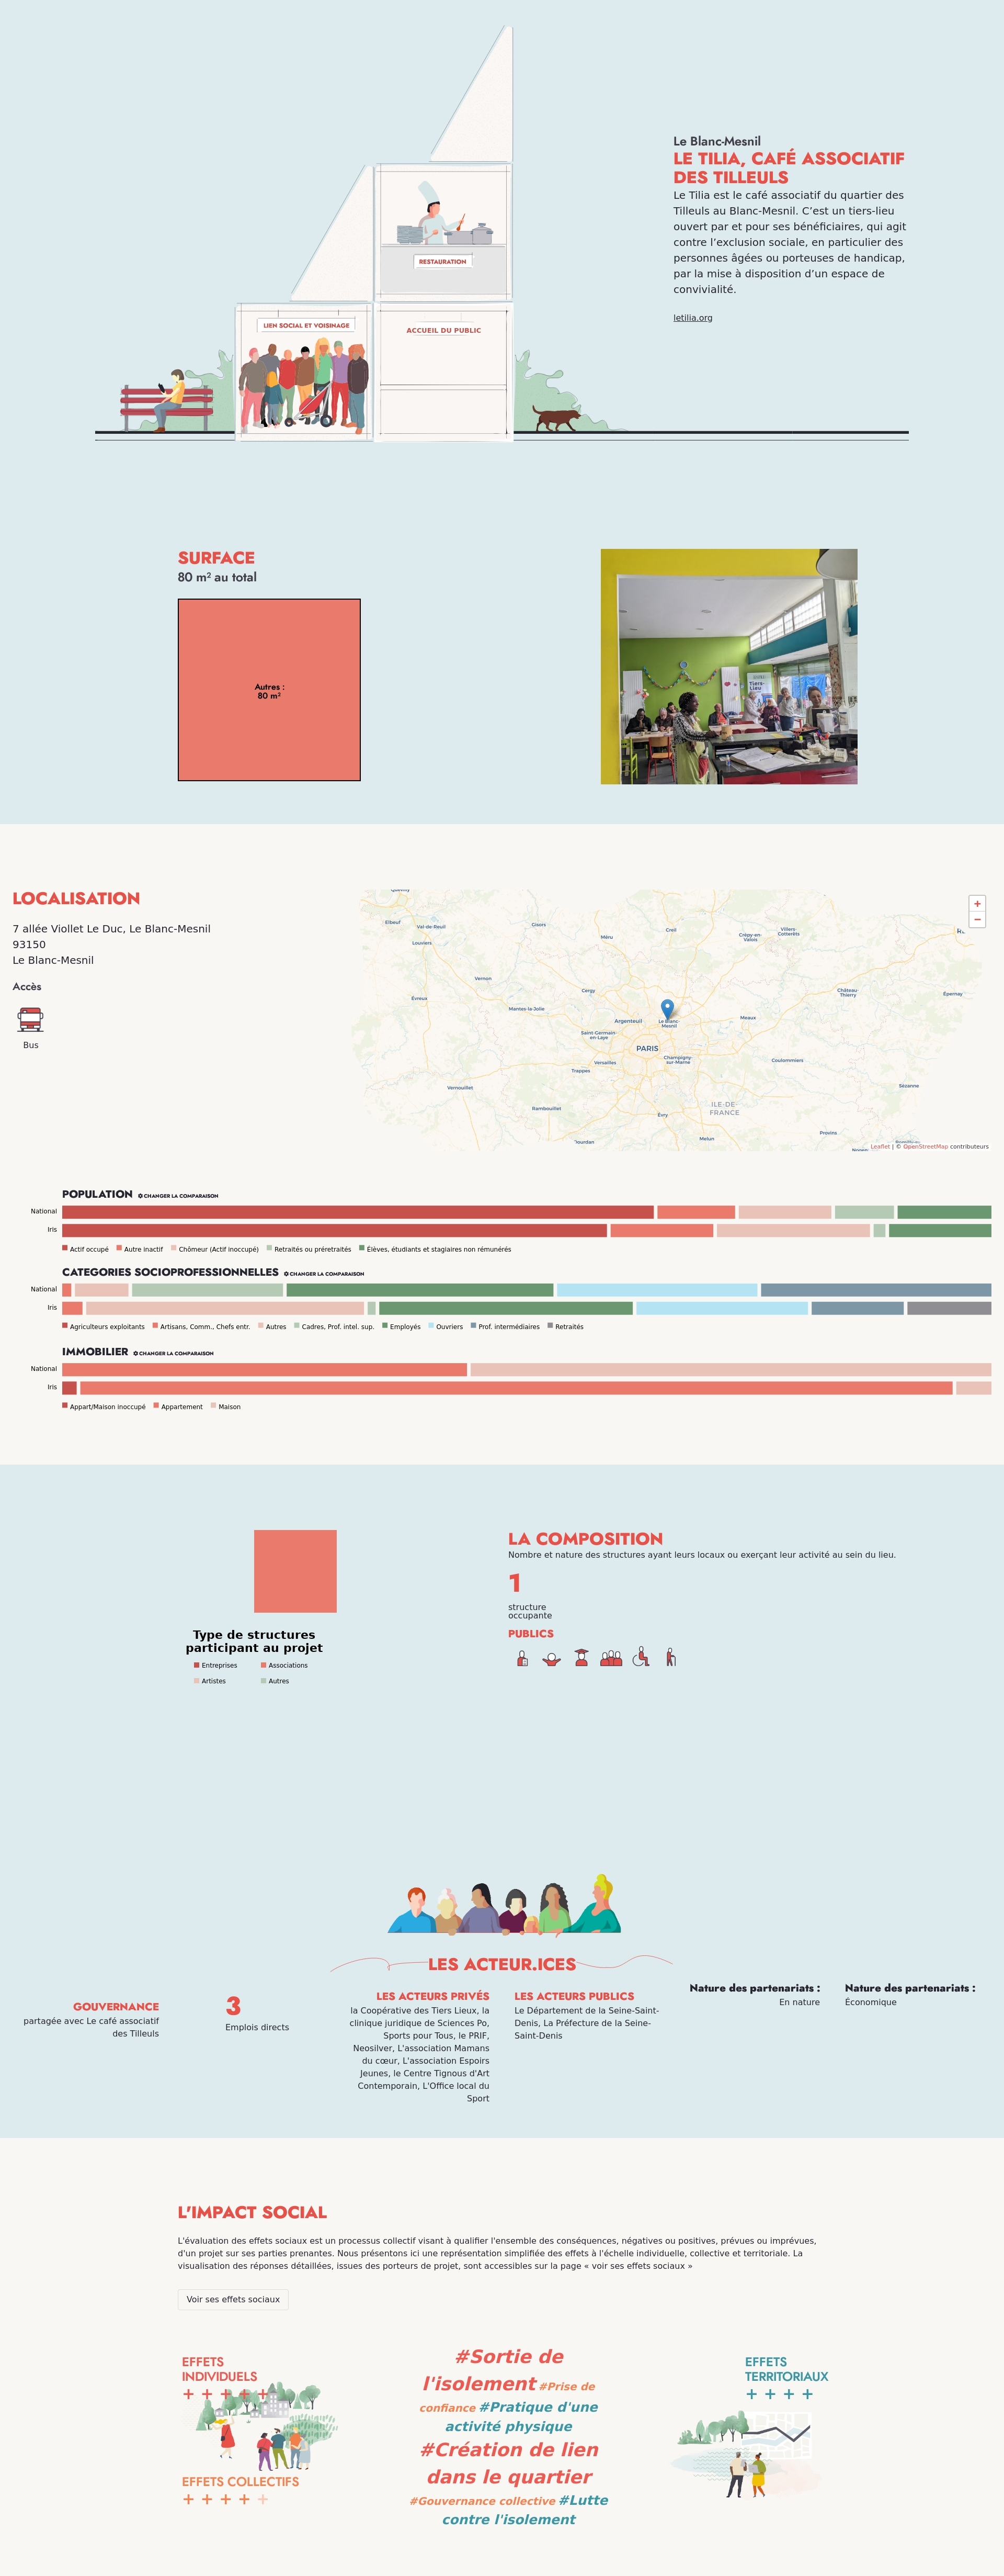Click the Restauration label in illustration
Image resolution: width=1004 pixels, height=2576 pixels.
442,261
